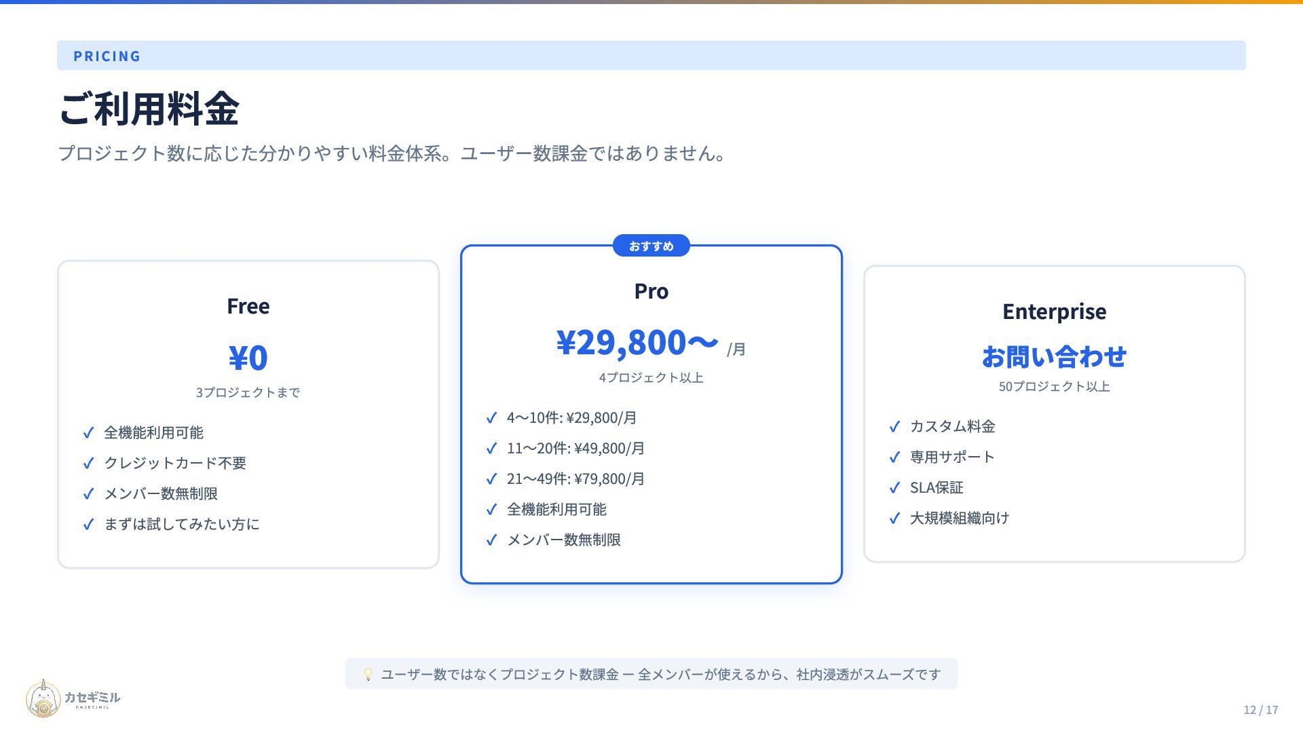1303x733 pixels.
Task: Click the lightbulb icon in the footnote
Action: pyautogui.click(x=368, y=675)
